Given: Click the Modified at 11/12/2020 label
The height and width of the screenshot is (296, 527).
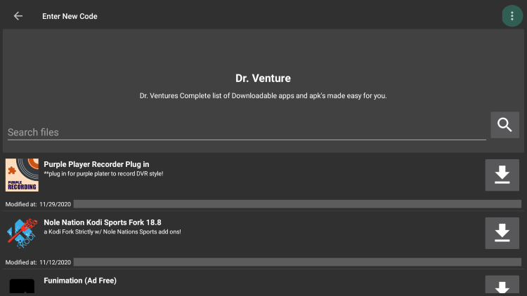Looking at the screenshot, I should point(38,262).
